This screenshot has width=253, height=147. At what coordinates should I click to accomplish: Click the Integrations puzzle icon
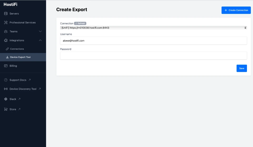pos(6,40)
